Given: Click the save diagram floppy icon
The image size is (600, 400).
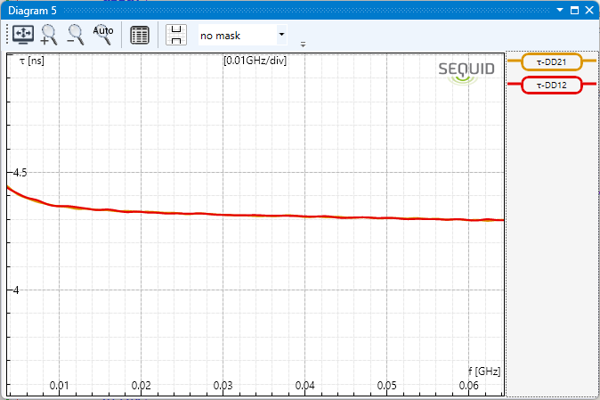Looking at the screenshot, I should click(177, 36).
